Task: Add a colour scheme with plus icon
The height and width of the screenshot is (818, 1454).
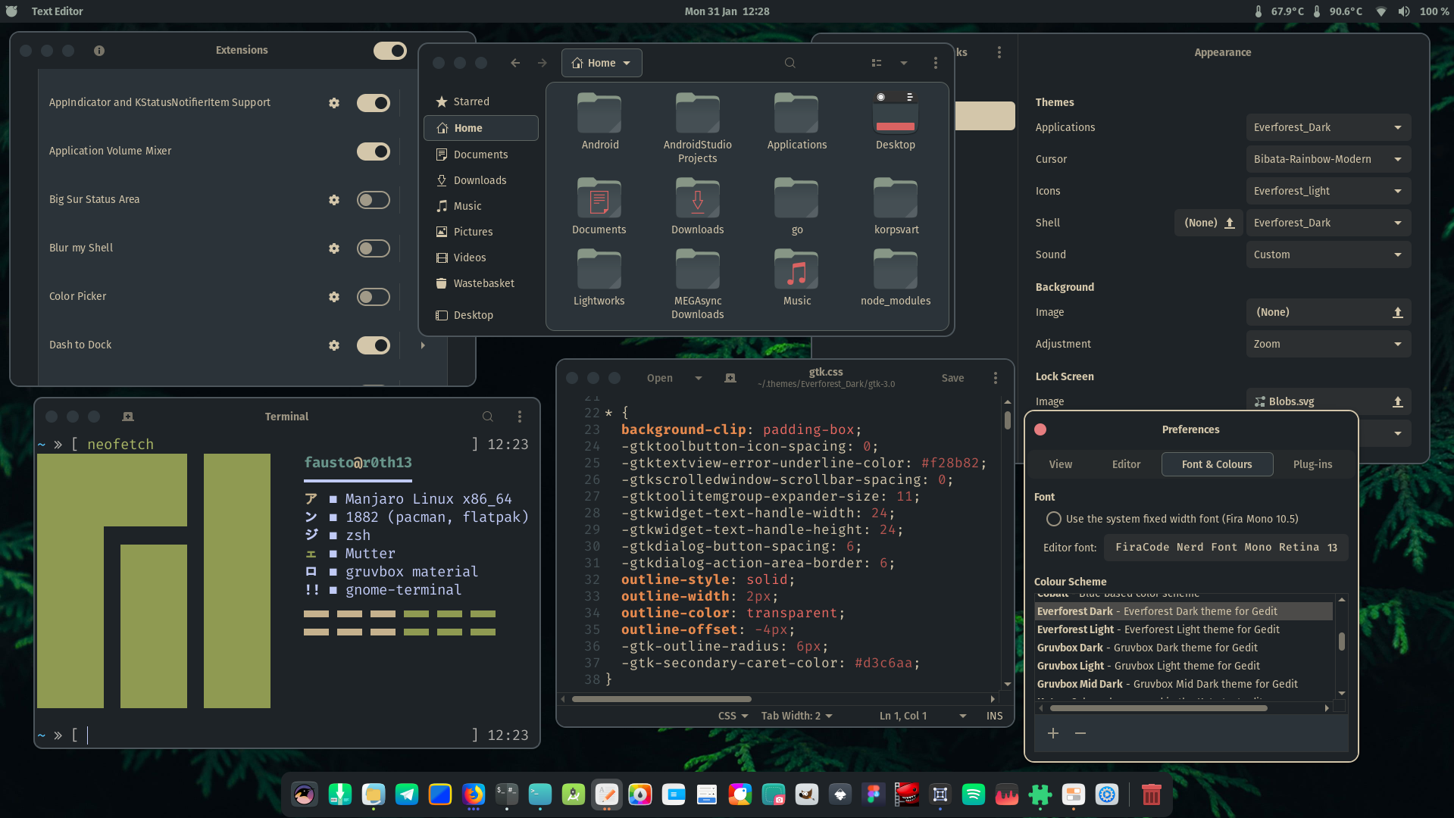Action: (1053, 733)
